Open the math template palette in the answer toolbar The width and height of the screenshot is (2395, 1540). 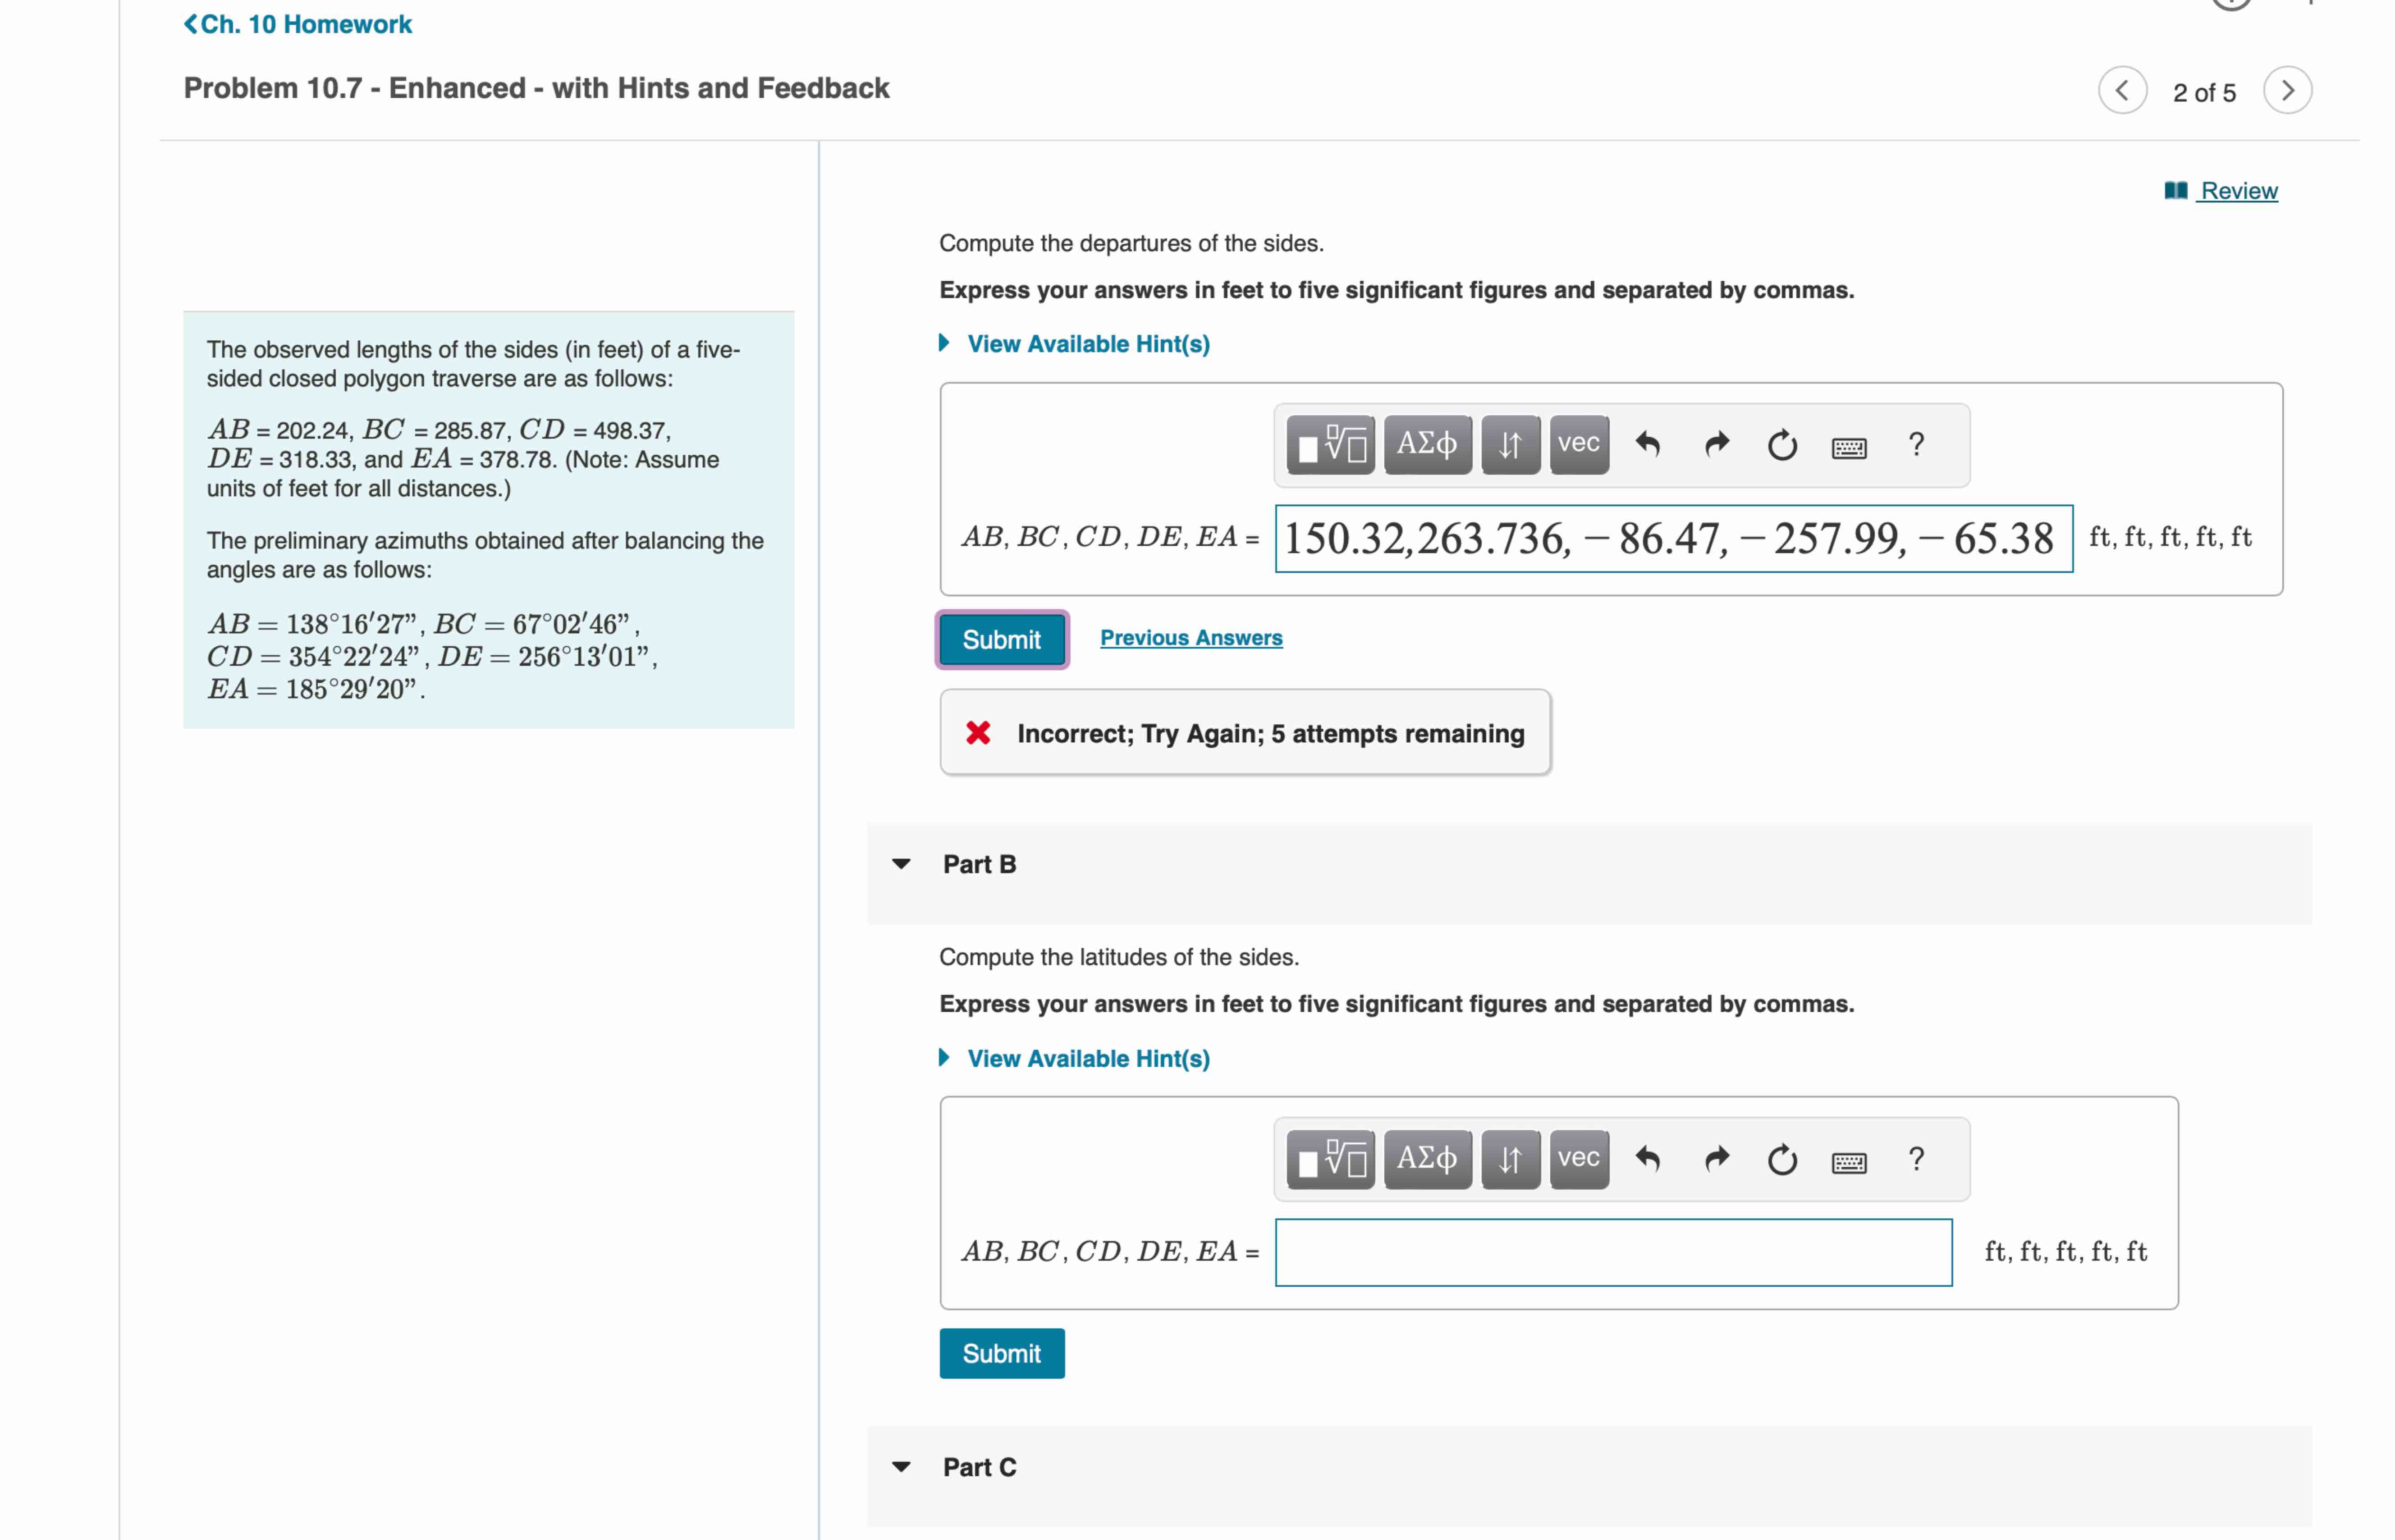1330,445
